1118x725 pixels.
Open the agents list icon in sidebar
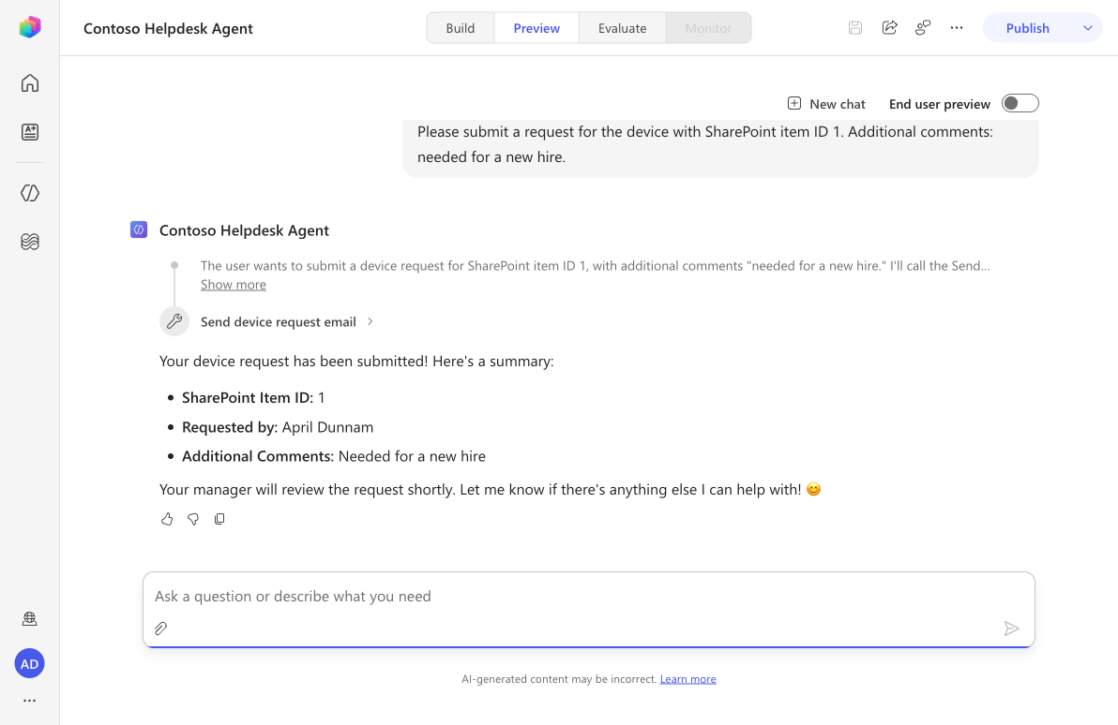pos(30,132)
